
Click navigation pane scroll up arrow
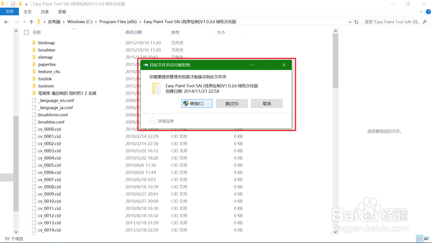(16, 31)
